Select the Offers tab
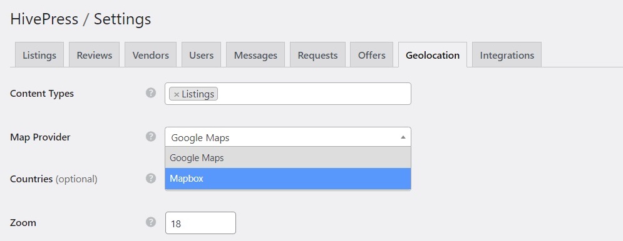The width and height of the screenshot is (623, 241). coord(371,55)
